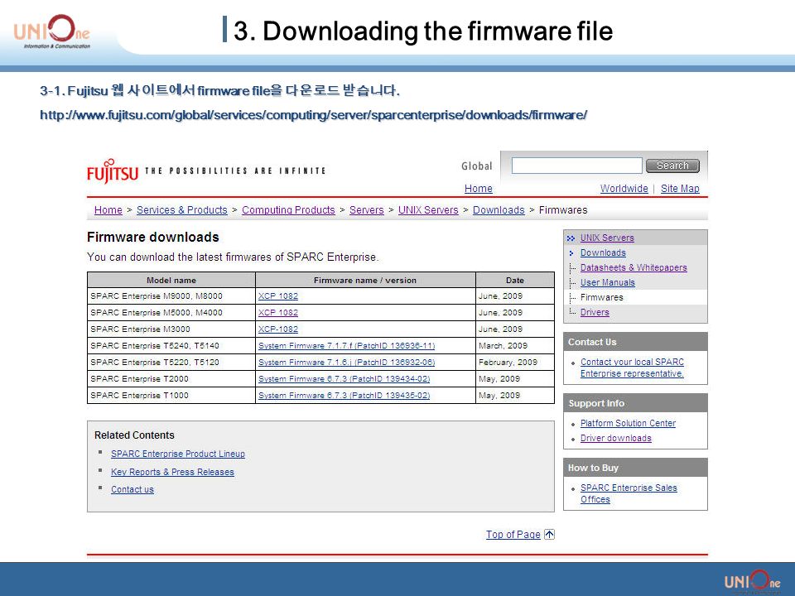Click the Top of Page arrow icon
Viewport: 795px width, 596px height.
coord(549,534)
